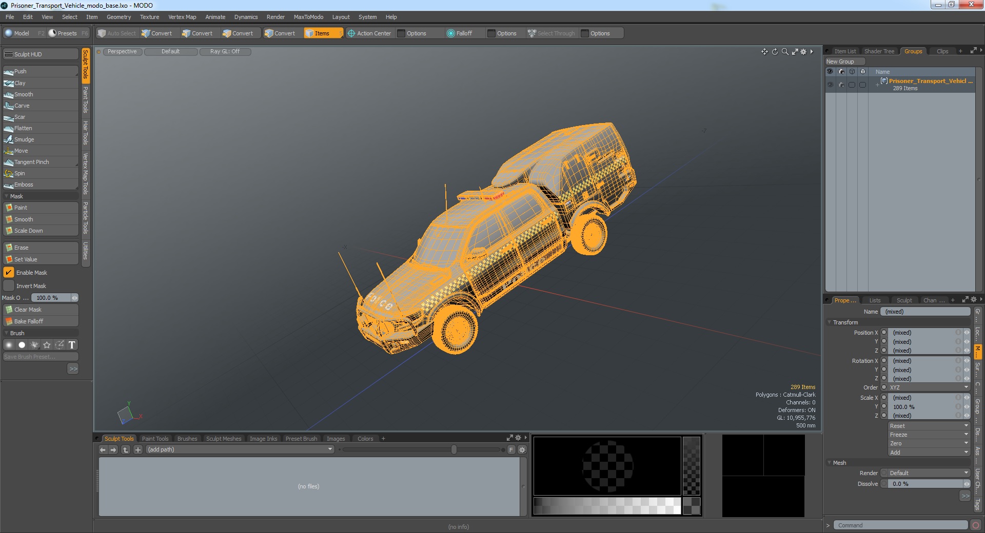Choose the Mask Scale Down tool

click(x=41, y=231)
